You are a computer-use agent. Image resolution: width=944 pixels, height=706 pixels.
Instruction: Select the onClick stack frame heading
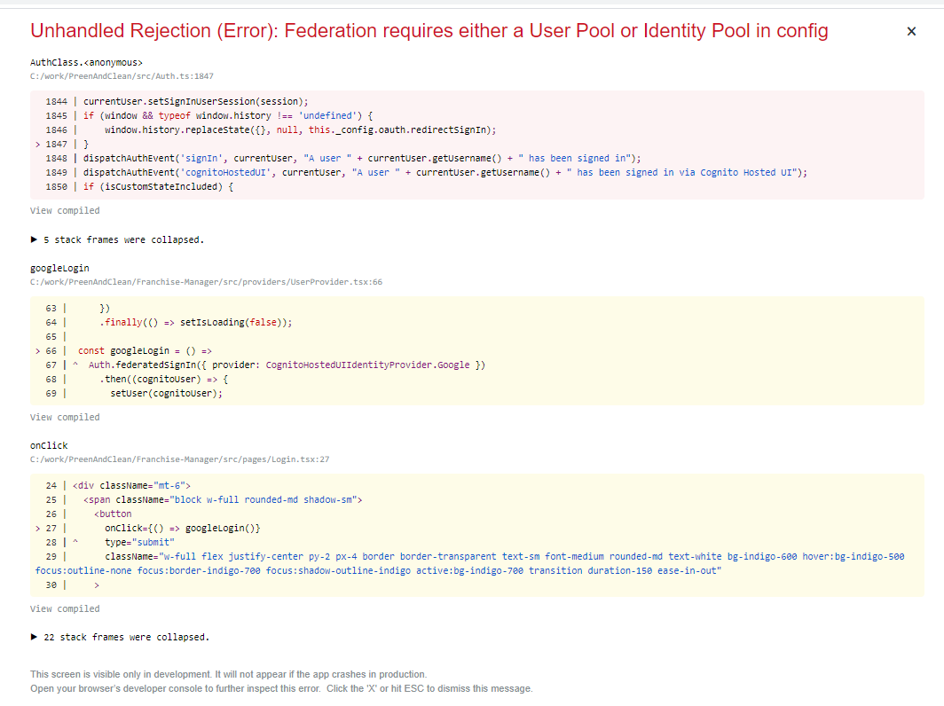pos(48,445)
